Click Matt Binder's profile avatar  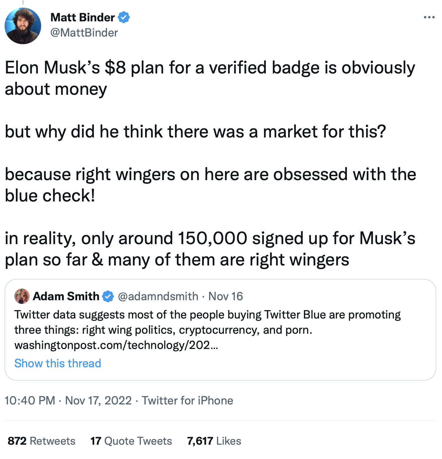click(x=23, y=26)
